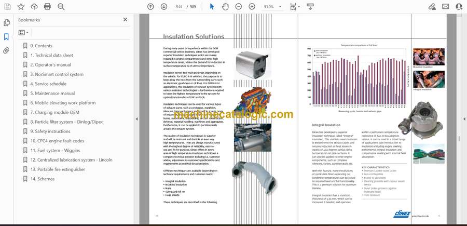The image size is (467, 226).
Task: Open bookmark '10. CPC4 engine fault codes'
Action: pyautogui.click(x=57, y=141)
